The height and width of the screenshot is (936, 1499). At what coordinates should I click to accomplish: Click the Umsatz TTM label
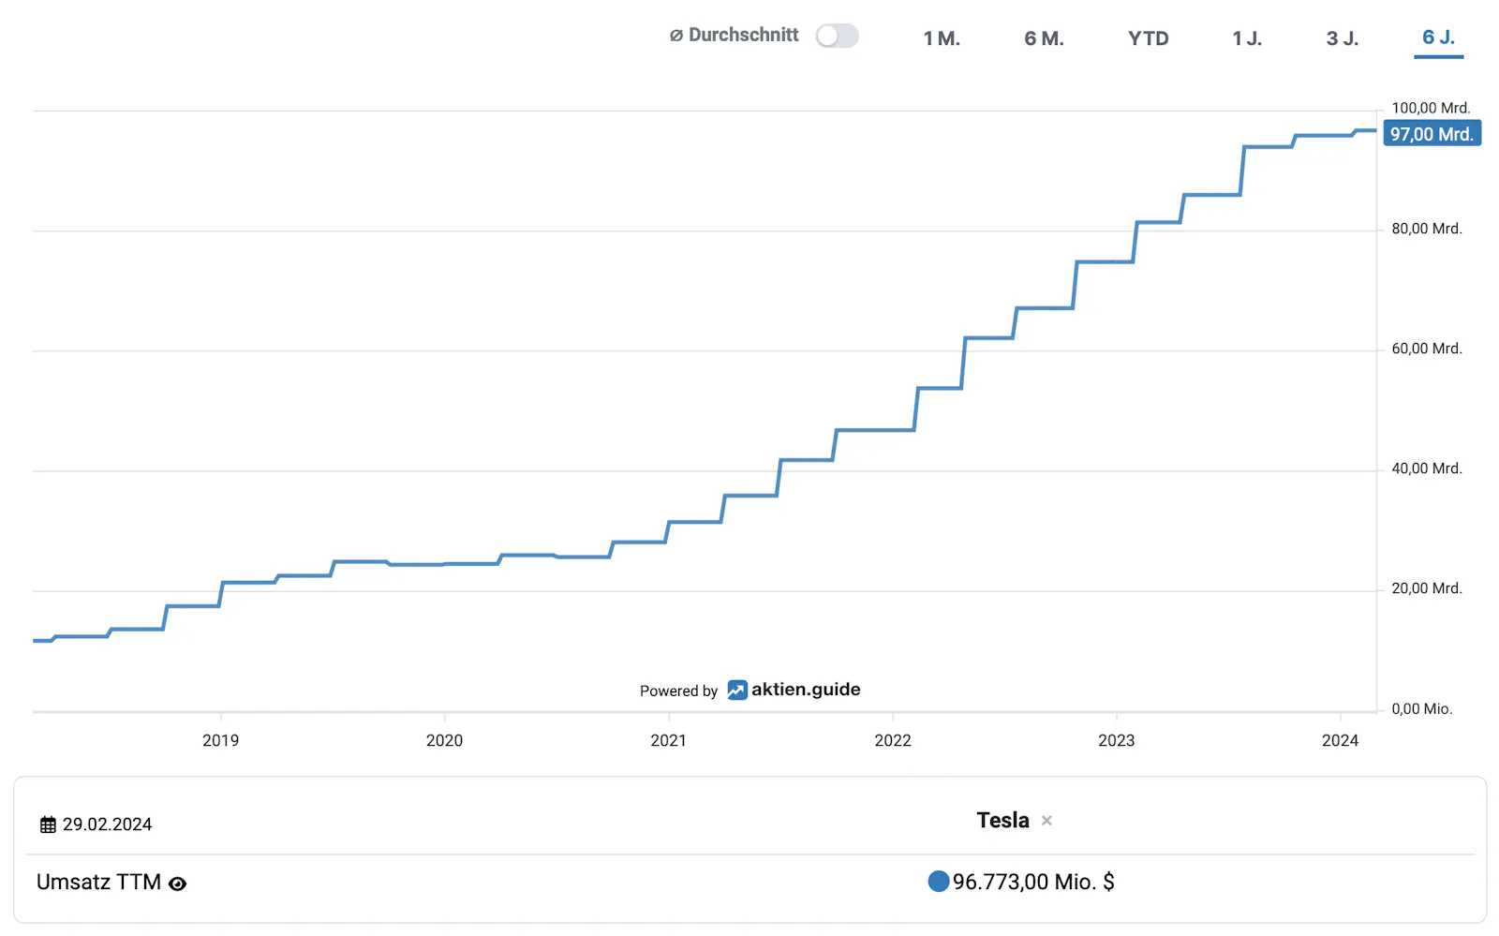[98, 883]
